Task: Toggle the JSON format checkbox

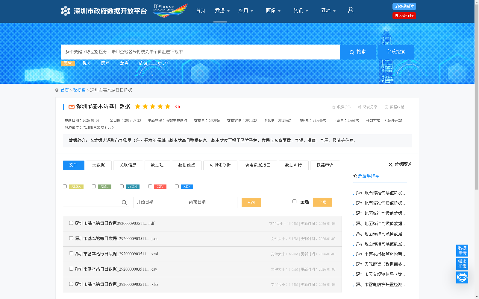Action: click(122, 187)
